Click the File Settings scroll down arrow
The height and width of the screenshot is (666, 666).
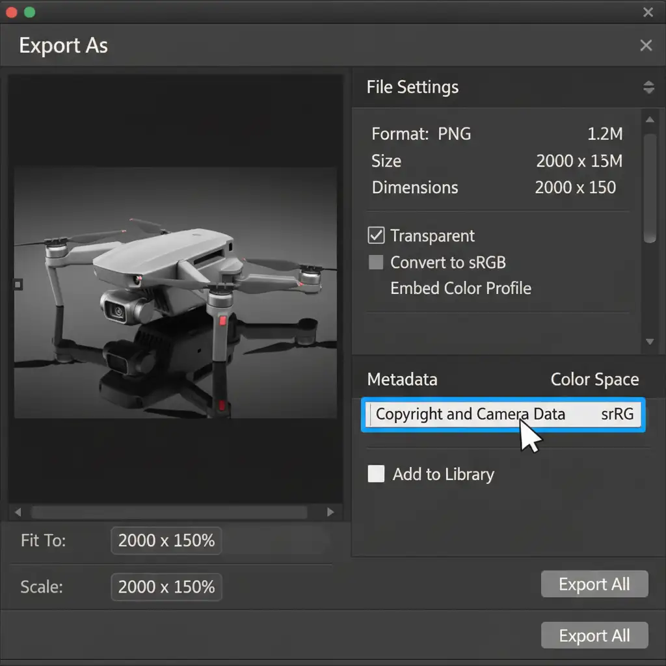point(649,341)
